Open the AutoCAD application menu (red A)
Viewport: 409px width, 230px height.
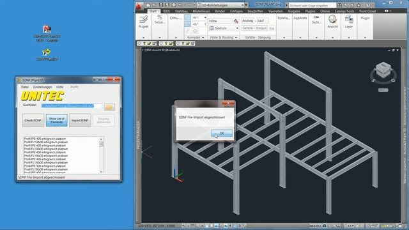(x=139, y=6)
